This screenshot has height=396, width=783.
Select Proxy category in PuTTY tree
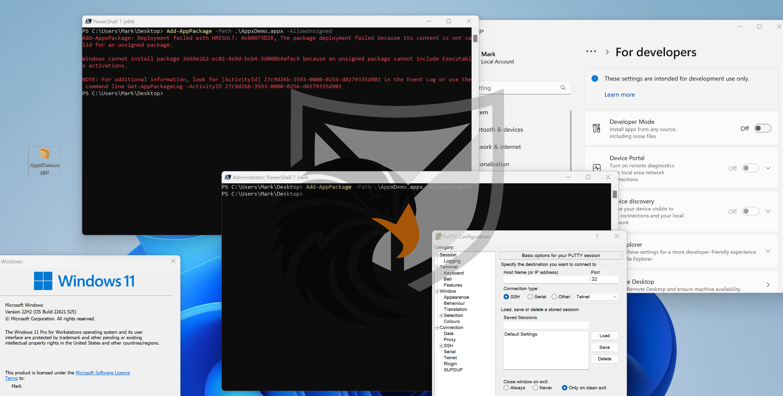(x=450, y=340)
